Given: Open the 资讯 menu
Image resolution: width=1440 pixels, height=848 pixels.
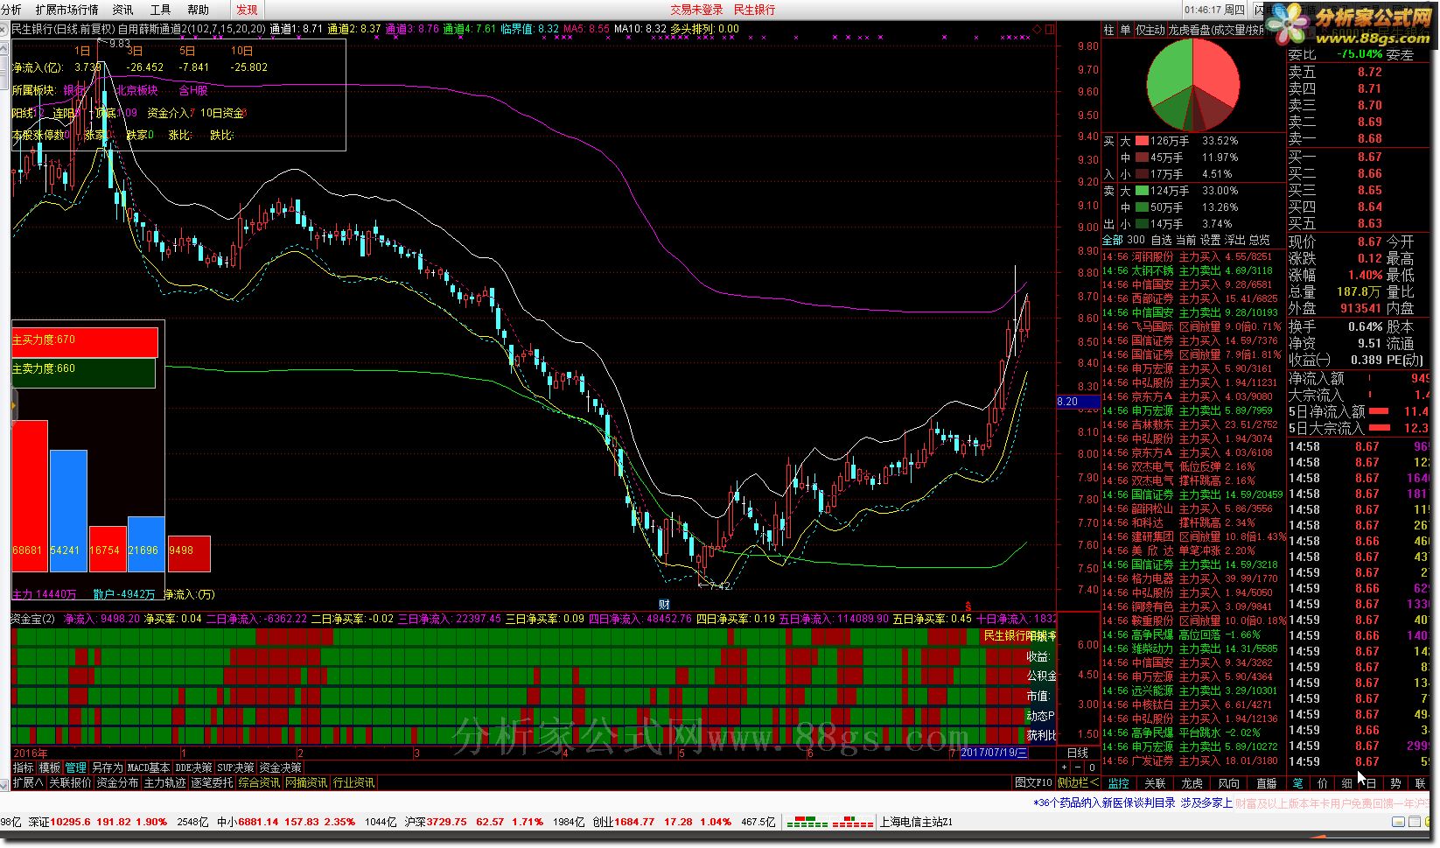Looking at the screenshot, I should (x=123, y=10).
